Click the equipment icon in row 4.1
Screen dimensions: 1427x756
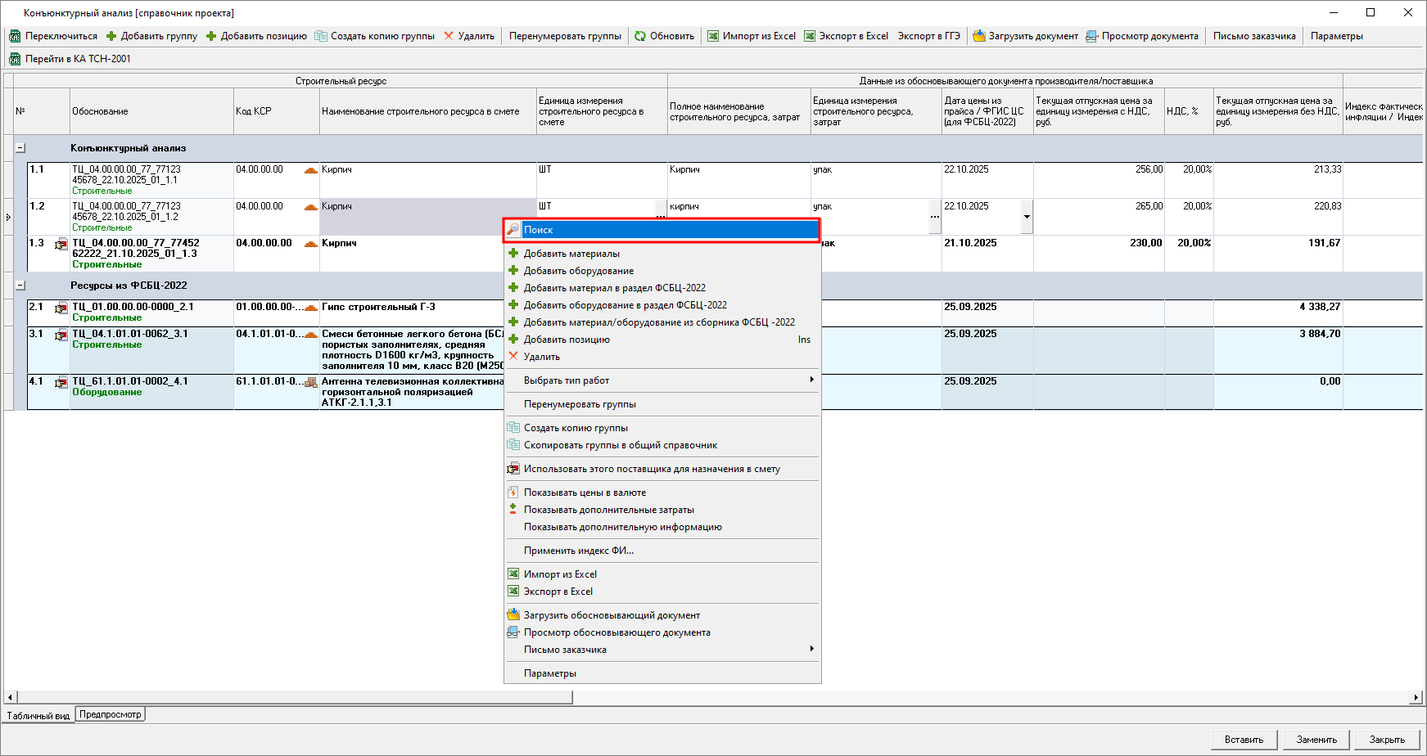point(311,382)
